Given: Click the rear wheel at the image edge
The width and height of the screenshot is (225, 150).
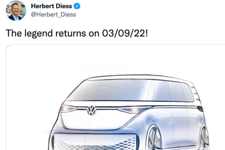Looking at the screenshot, I should pyautogui.click(x=204, y=139).
